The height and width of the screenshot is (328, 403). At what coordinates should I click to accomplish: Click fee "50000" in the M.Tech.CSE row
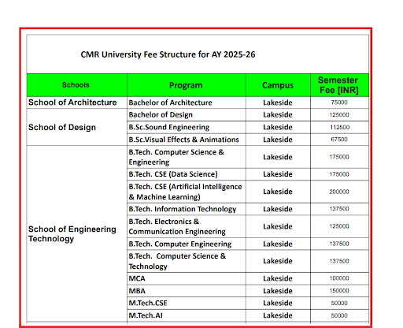tap(339, 303)
